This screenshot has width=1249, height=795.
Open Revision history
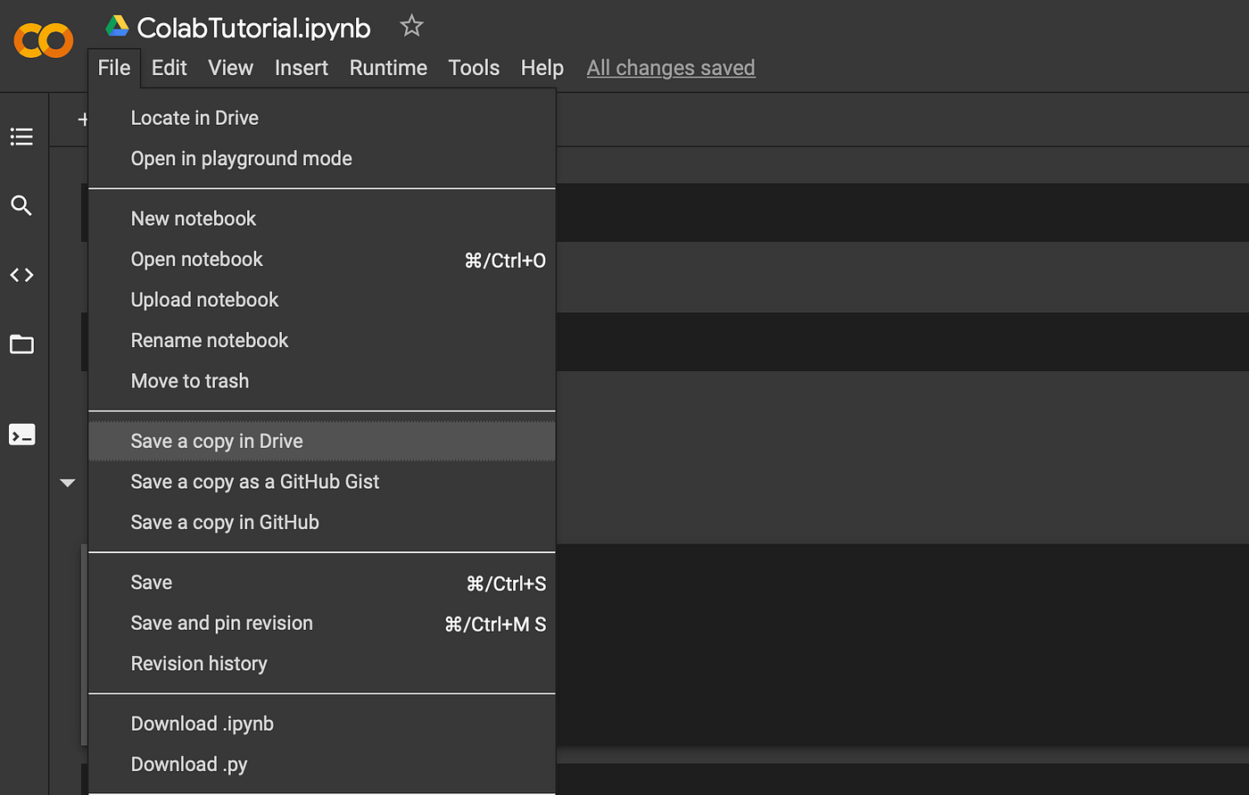[199, 664]
